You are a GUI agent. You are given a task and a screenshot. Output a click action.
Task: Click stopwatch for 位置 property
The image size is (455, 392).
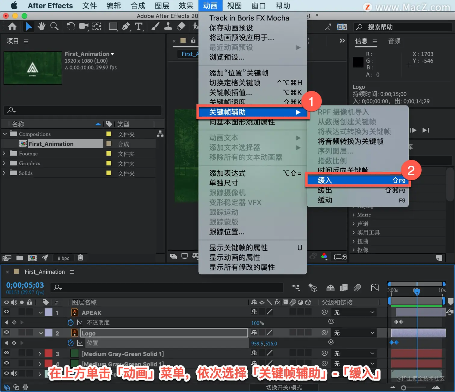71,343
